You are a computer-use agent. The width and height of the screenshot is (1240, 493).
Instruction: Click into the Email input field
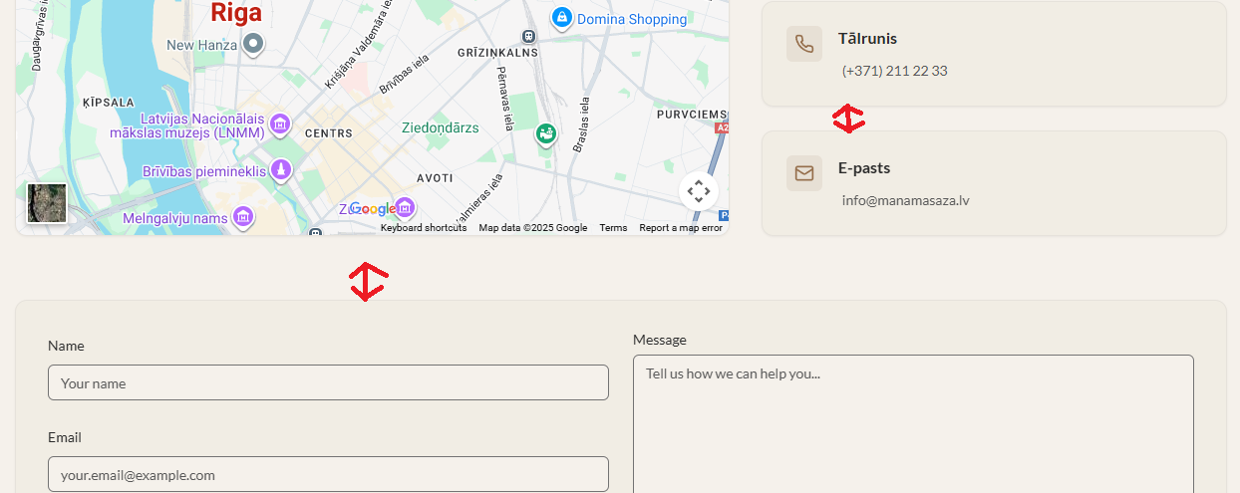tap(328, 474)
